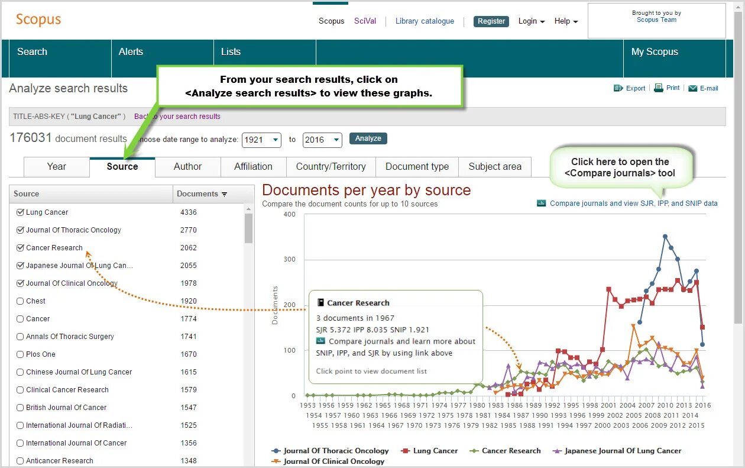Check Annals Of Thoracic Surgery checkbox

21,336
